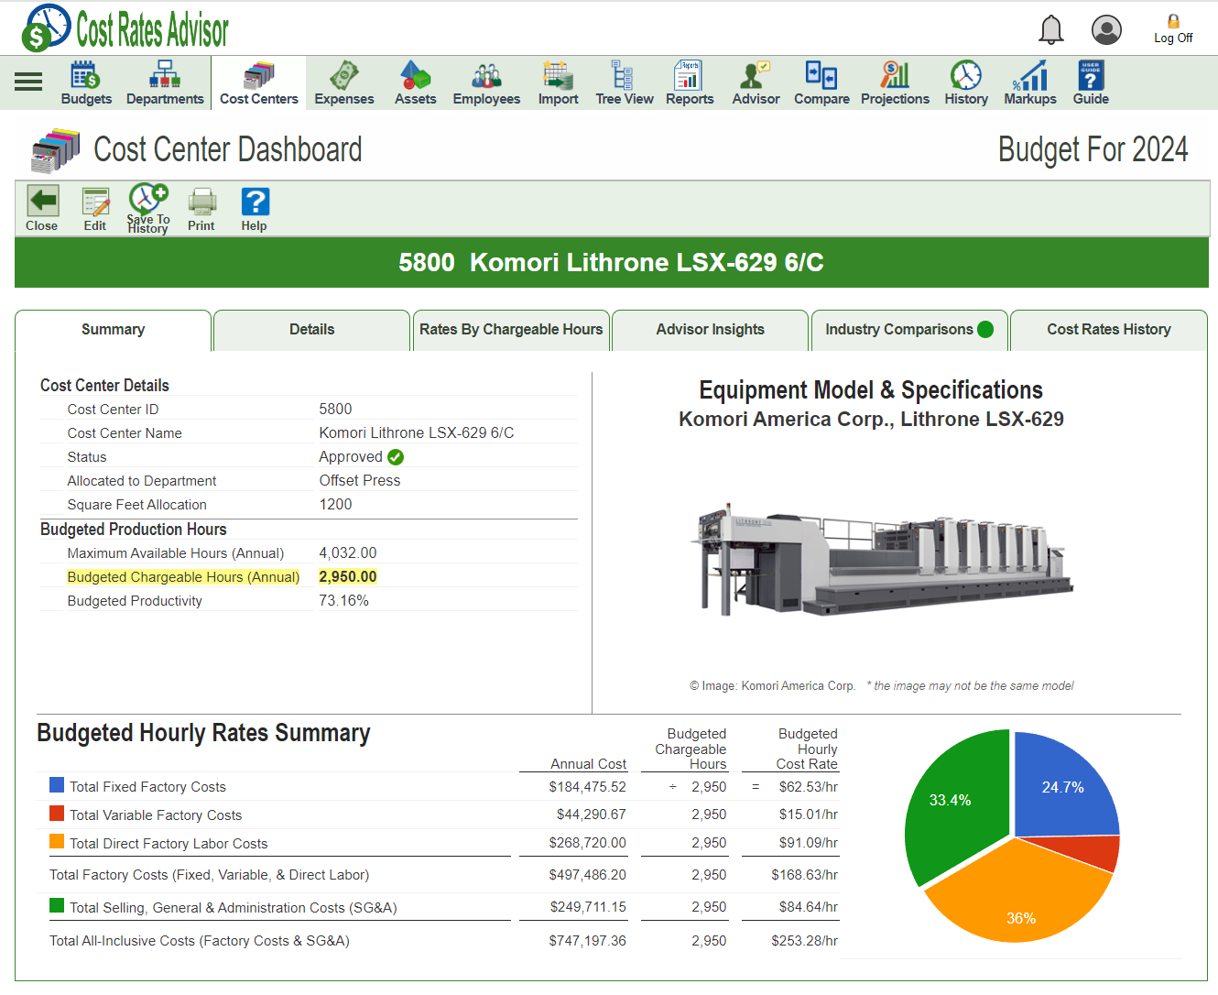Open the user profile icon
This screenshot has width=1218, height=995.
[x=1106, y=29]
